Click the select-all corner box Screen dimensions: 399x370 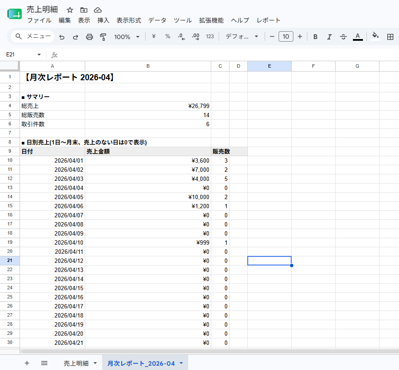pyautogui.click(x=10, y=66)
